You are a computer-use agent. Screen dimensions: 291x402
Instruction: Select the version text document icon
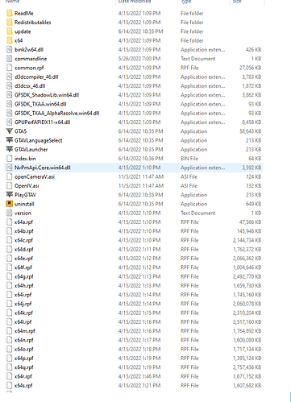10,213
